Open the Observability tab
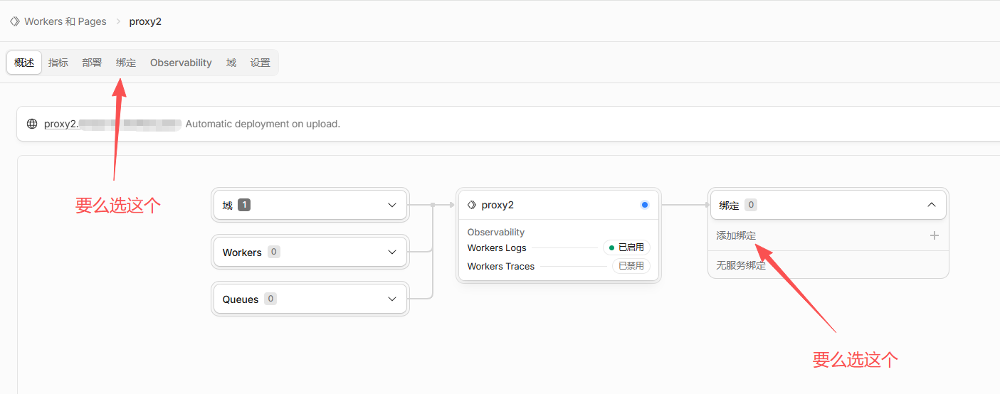 click(x=181, y=63)
